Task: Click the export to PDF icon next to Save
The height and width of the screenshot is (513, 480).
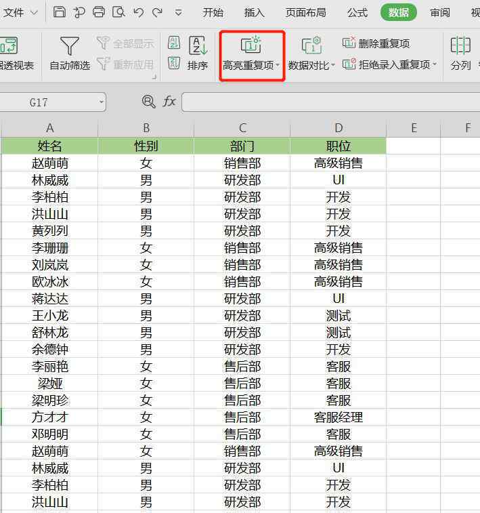Action: click(x=79, y=12)
